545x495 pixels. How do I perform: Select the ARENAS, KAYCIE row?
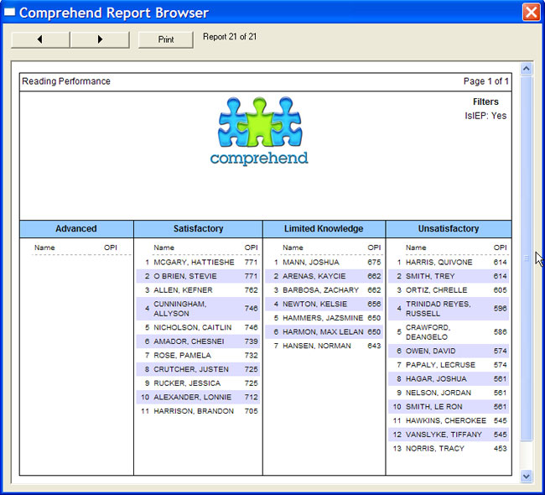[x=324, y=276]
